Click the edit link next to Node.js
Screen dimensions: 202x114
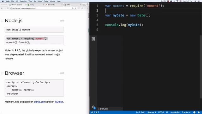coord(62,21)
